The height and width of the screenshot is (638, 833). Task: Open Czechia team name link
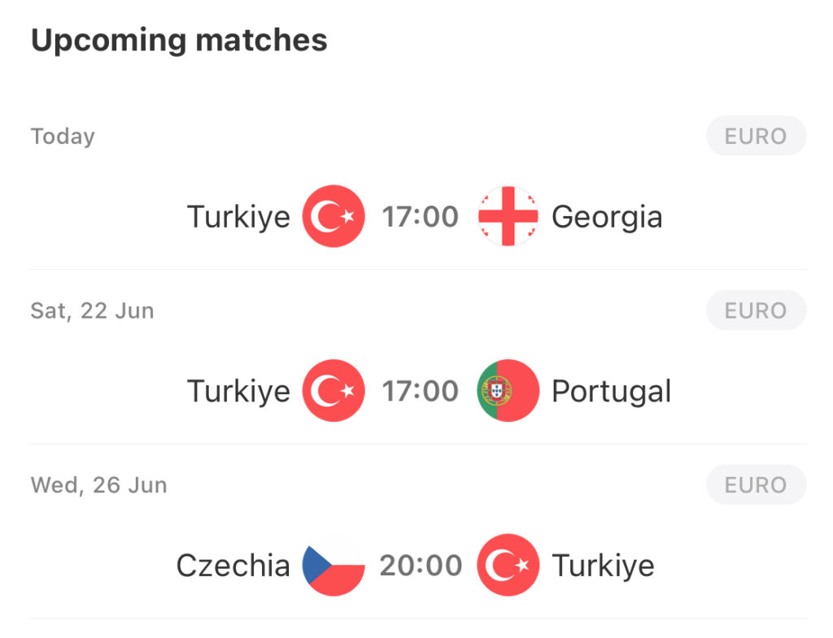233,566
